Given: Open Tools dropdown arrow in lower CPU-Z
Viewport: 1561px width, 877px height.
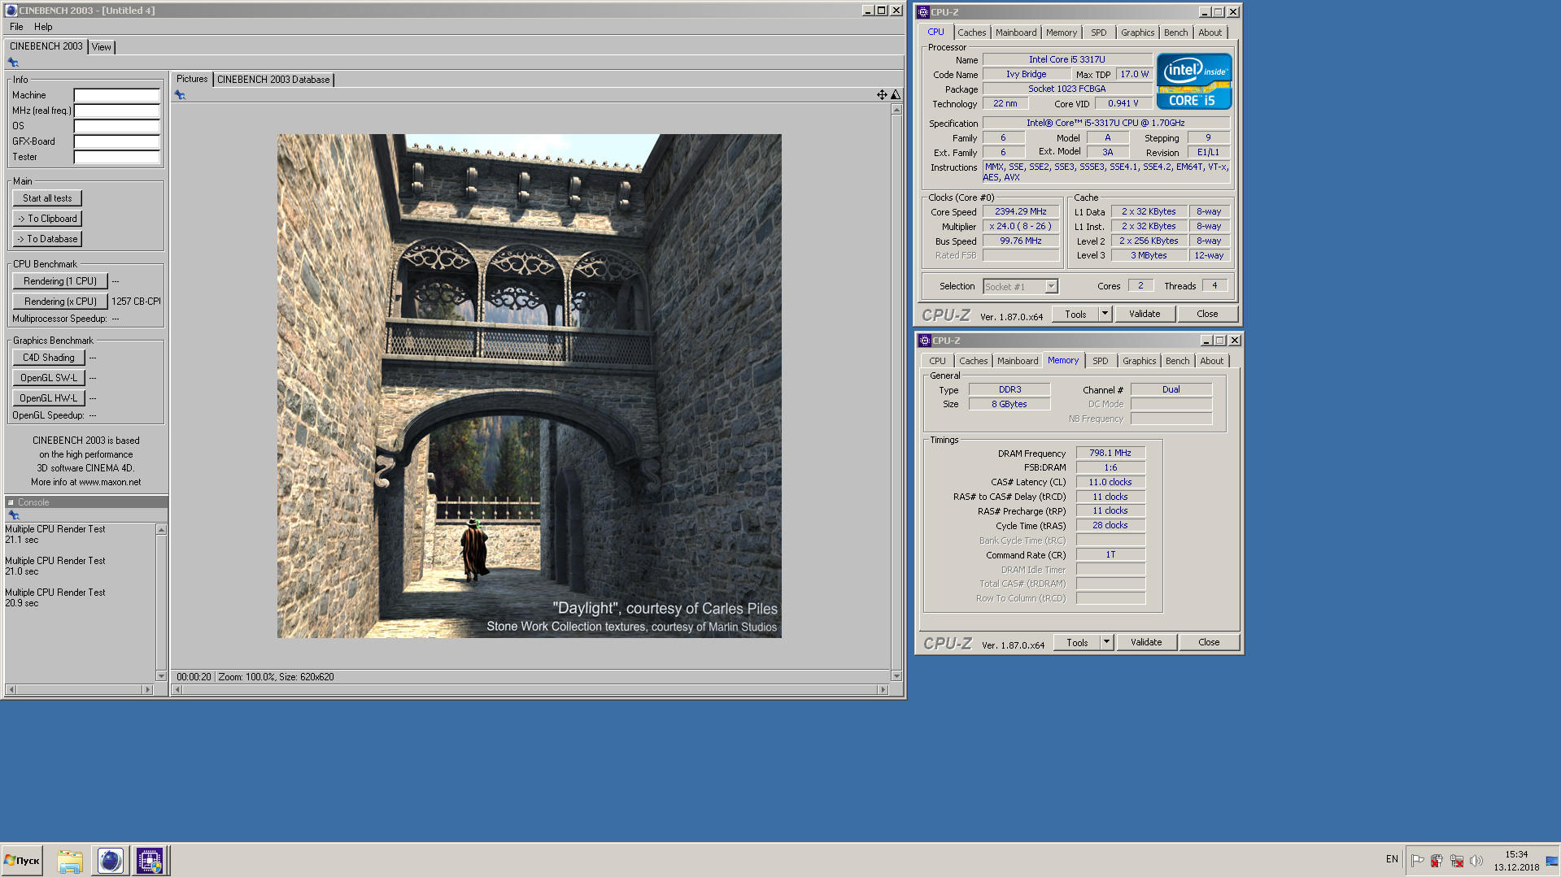Looking at the screenshot, I should click(1106, 642).
